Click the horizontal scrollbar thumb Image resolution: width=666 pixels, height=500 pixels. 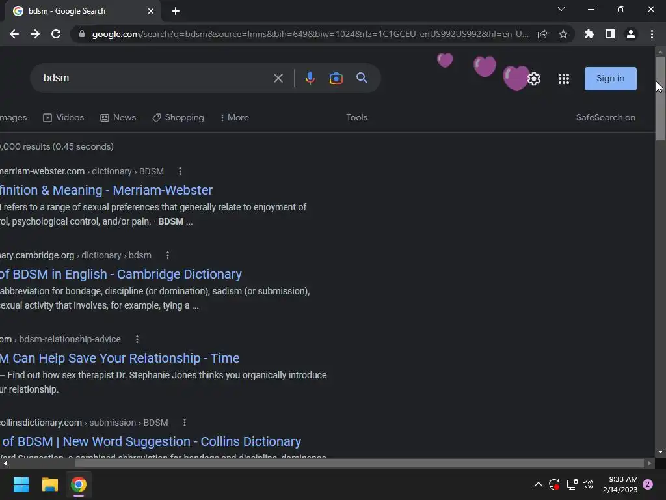pos(359,463)
